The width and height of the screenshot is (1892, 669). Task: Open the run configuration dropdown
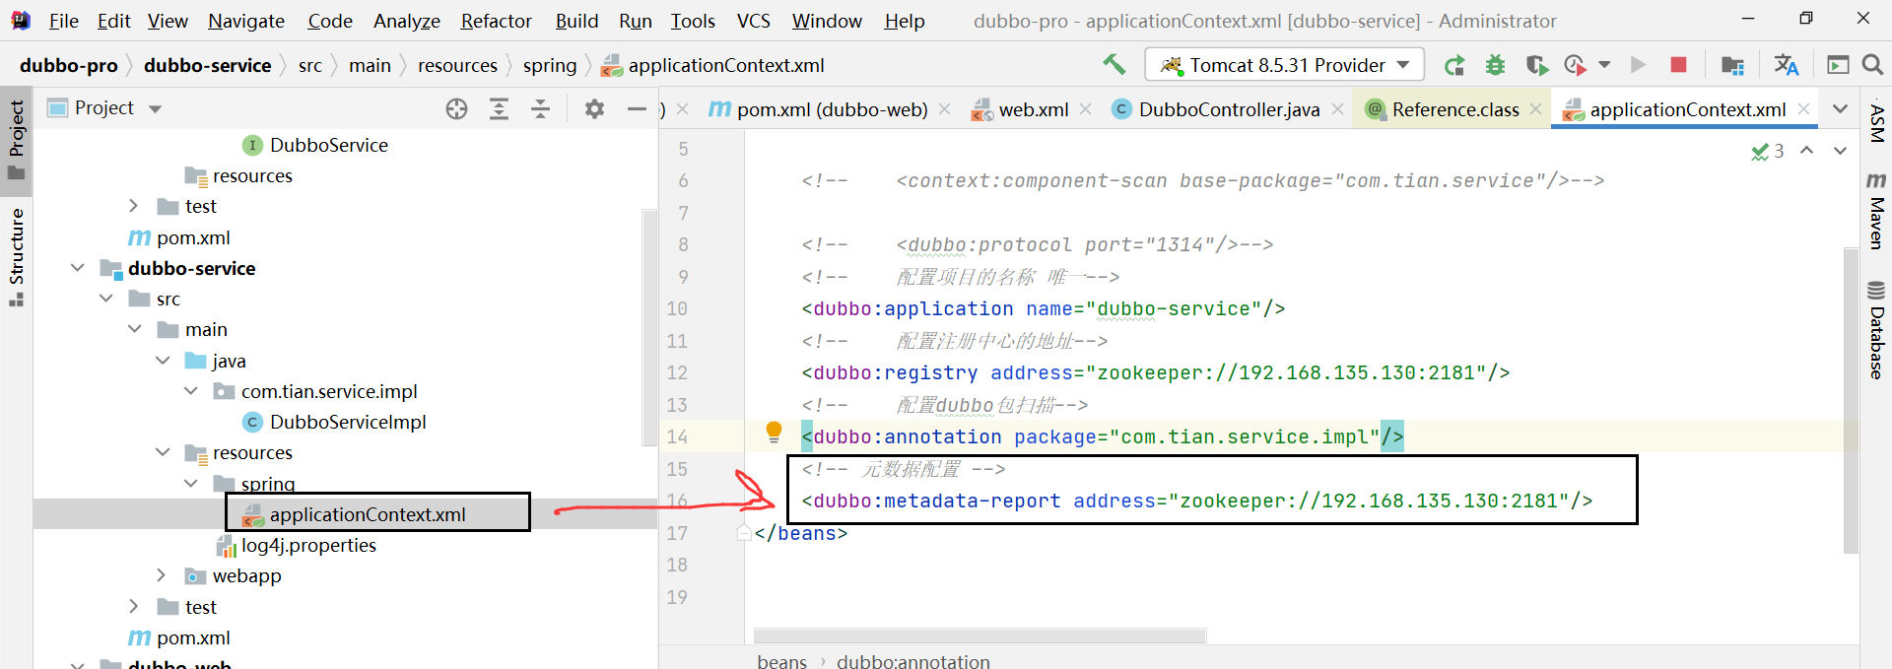1285,65
